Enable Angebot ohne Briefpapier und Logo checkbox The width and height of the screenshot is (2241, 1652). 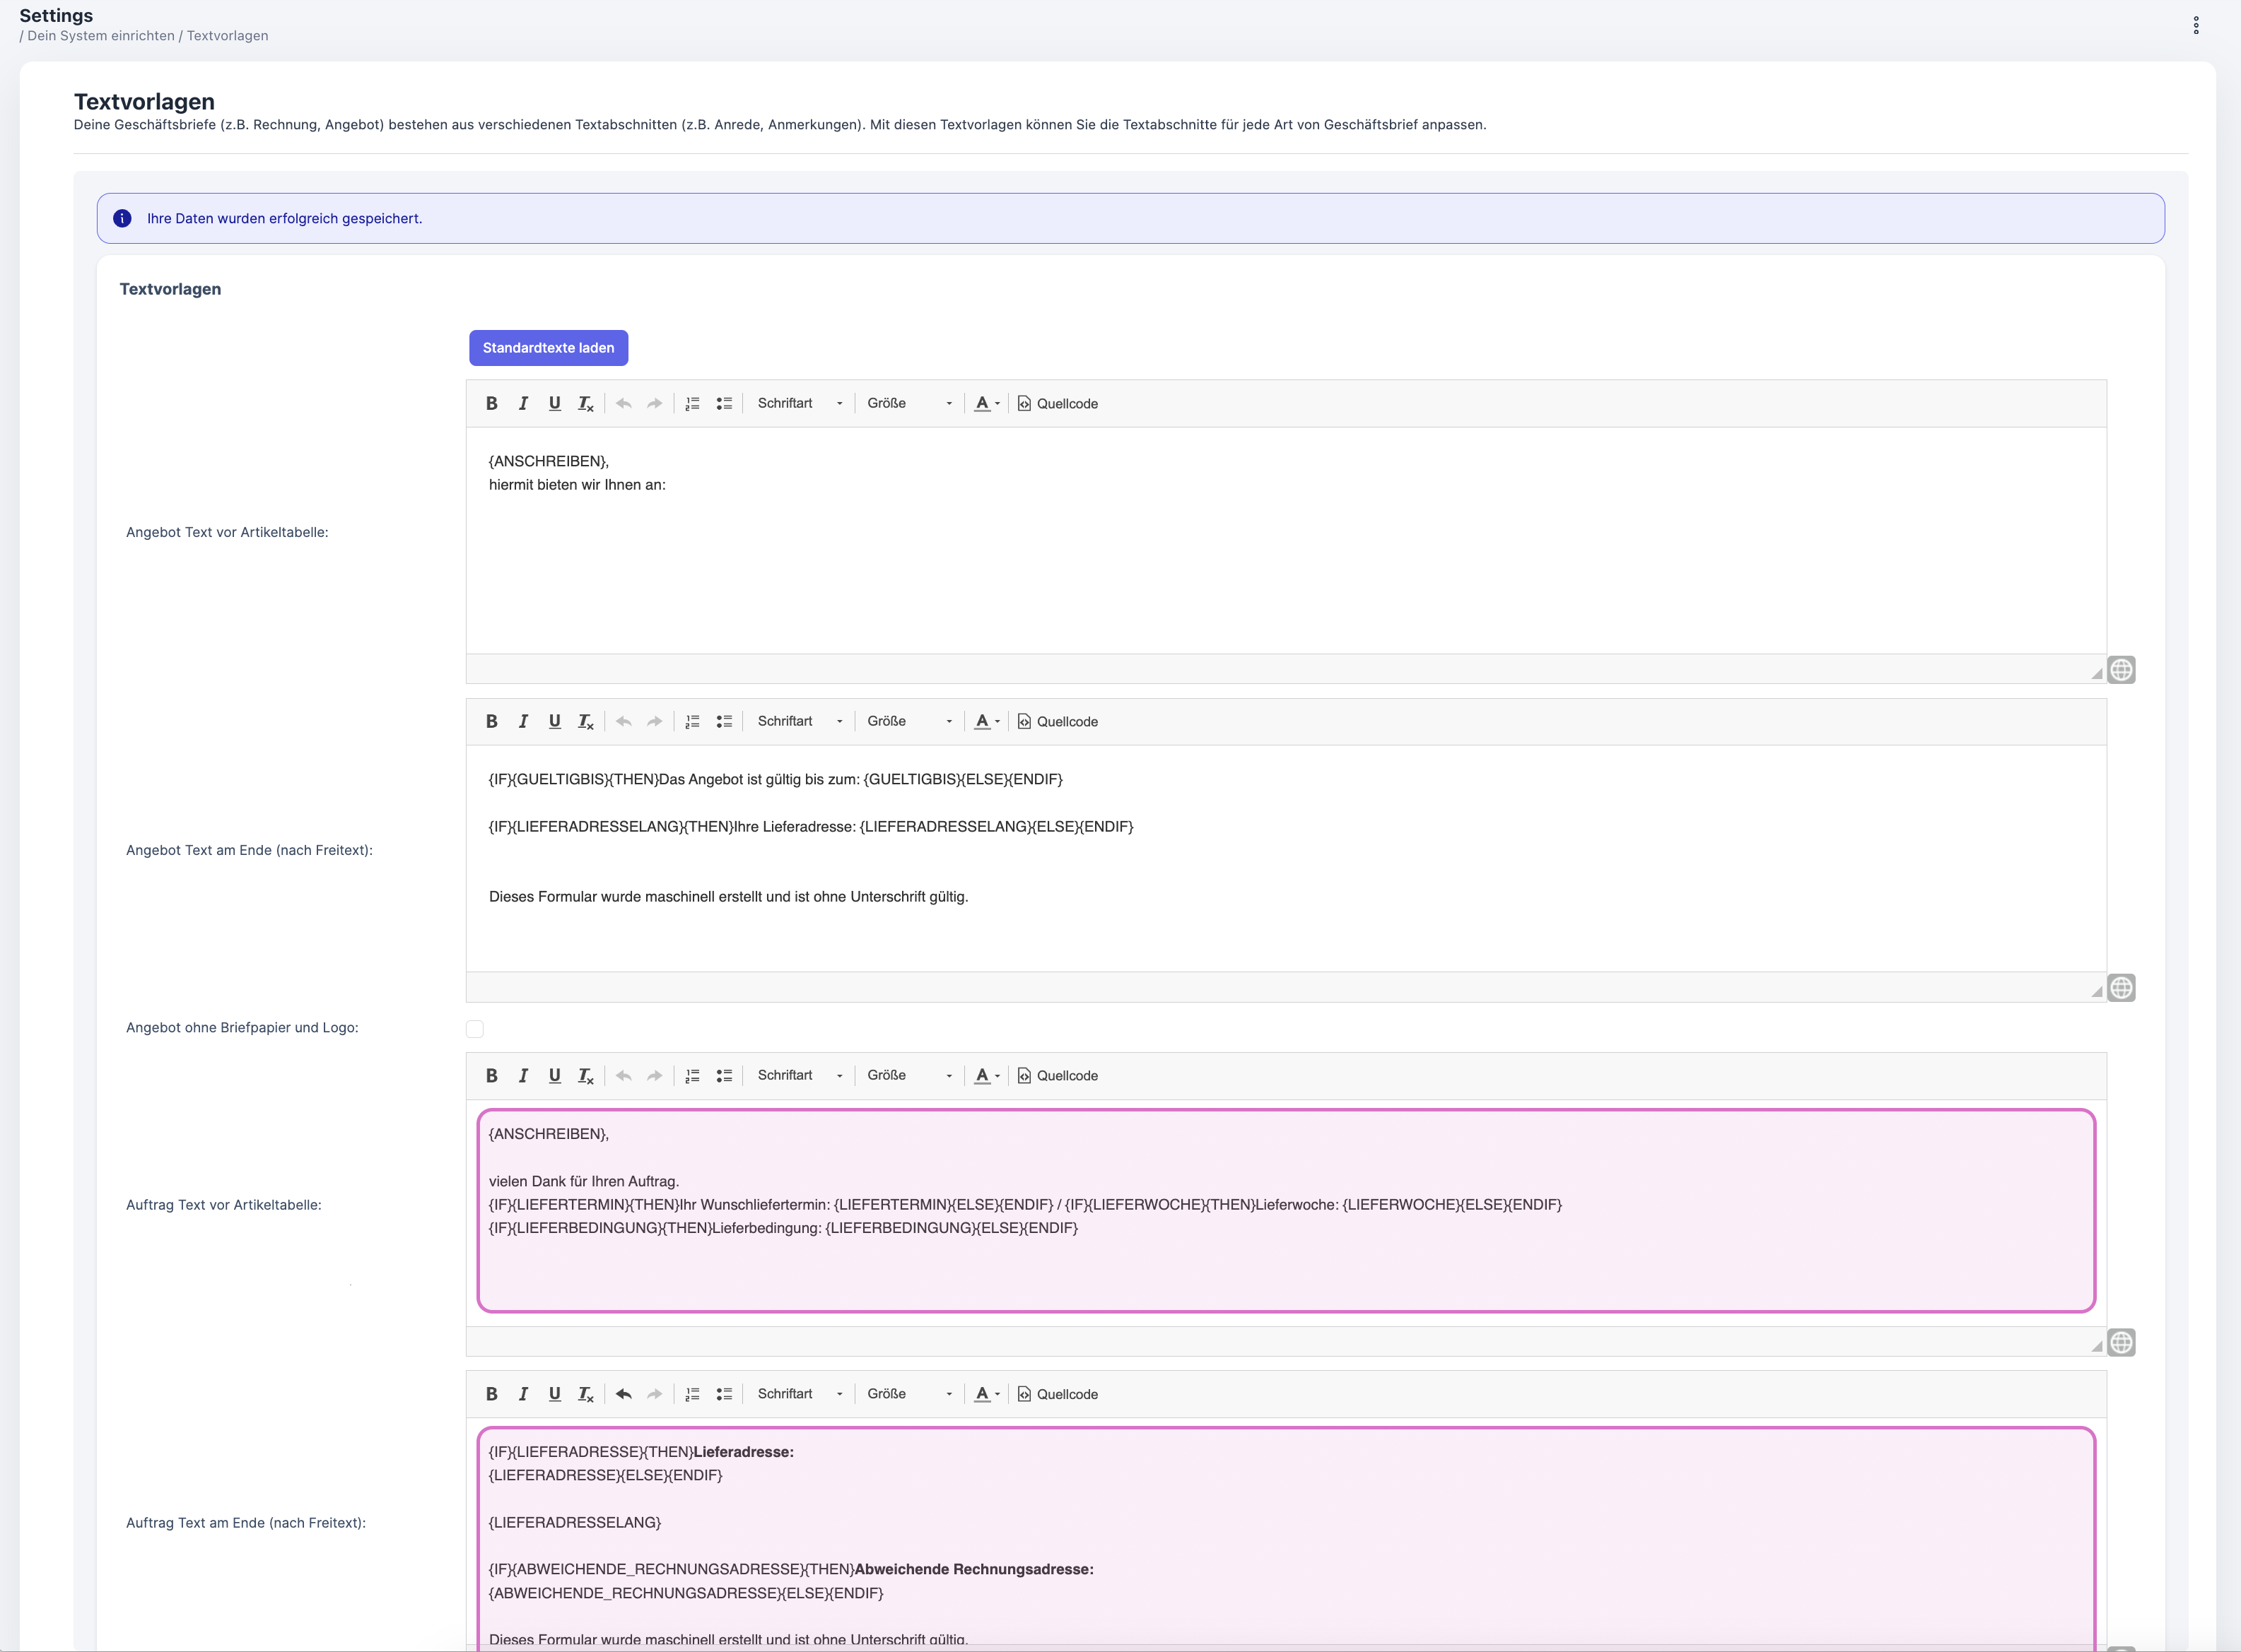475,1029
